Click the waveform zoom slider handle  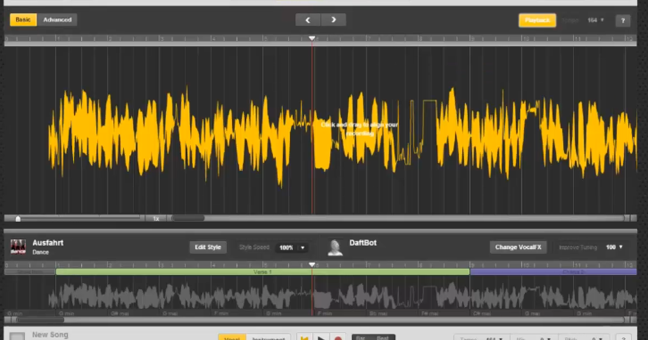coord(18,218)
